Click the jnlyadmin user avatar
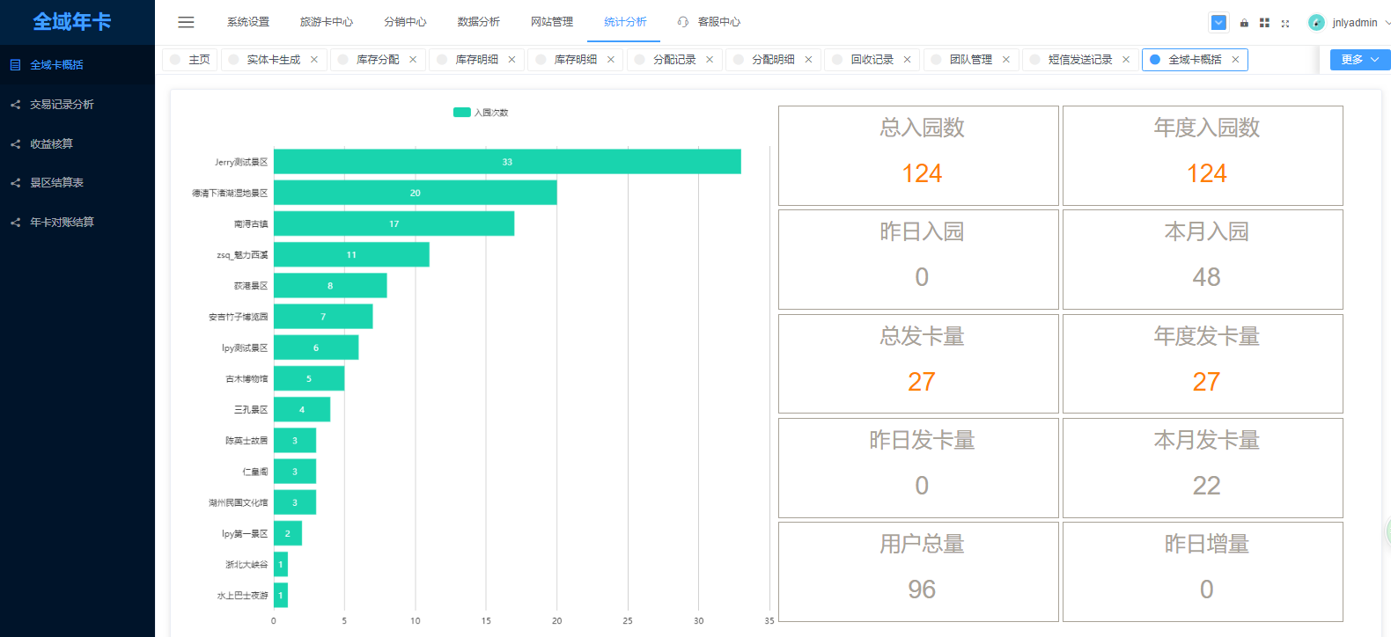The height and width of the screenshot is (637, 1391). click(1316, 23)
